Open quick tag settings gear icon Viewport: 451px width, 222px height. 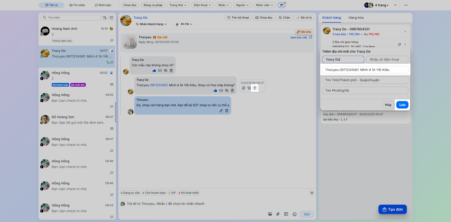(x=312, y=193)
